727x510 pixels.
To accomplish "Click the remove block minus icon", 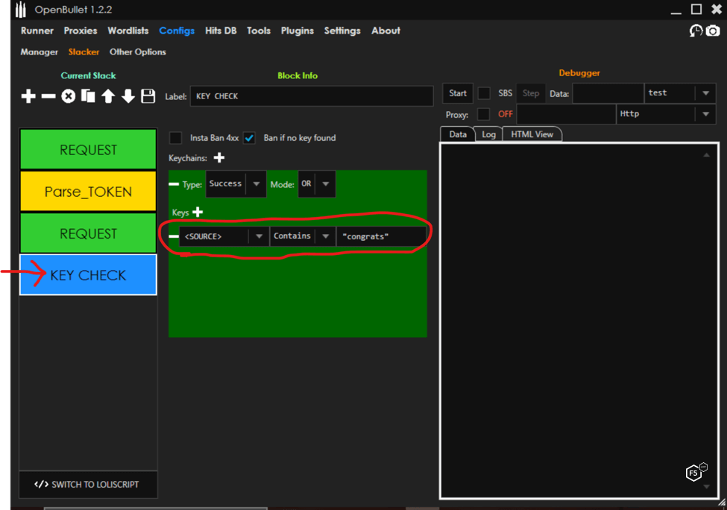I will pyautogui.click(x=48, y=96).
